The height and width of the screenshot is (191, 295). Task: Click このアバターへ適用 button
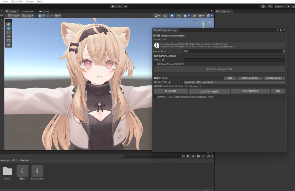(209, 91)
